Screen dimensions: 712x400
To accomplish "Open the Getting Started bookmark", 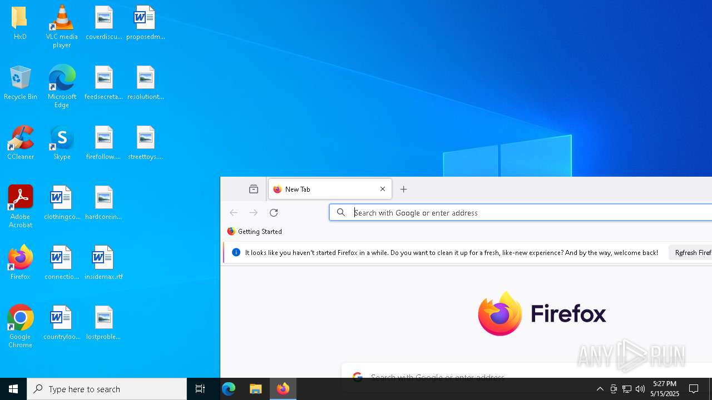I will tap(255, 232).
